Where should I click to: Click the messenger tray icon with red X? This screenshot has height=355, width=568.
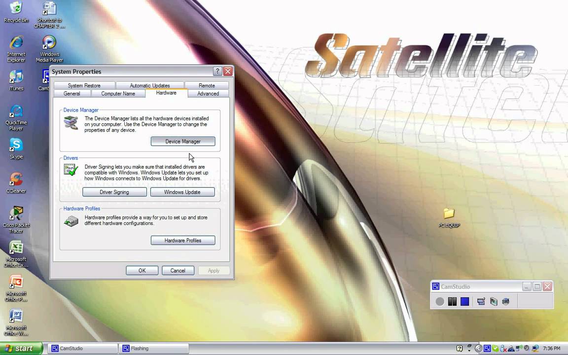503,349
